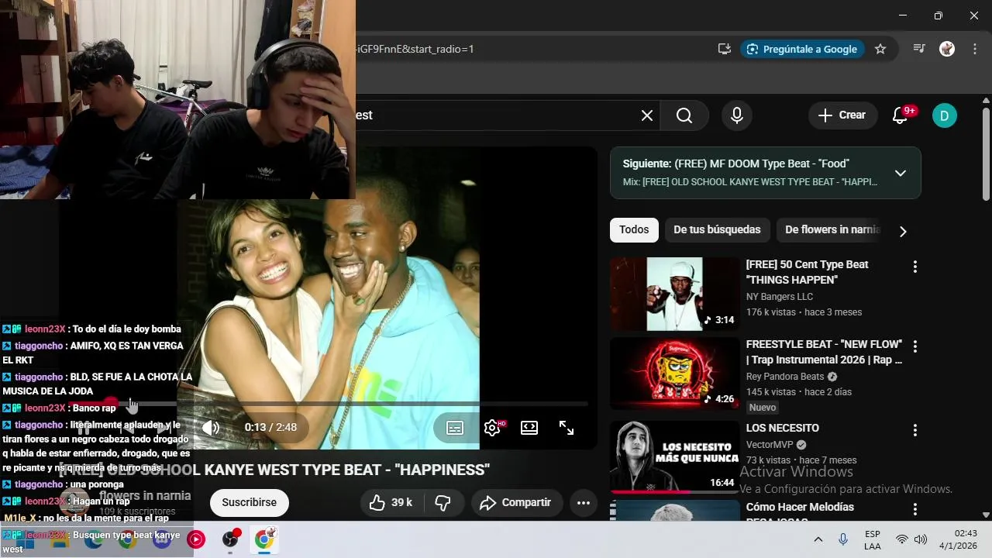Toggle theater mode on the player
992x558 pixels.
point(529,428)
